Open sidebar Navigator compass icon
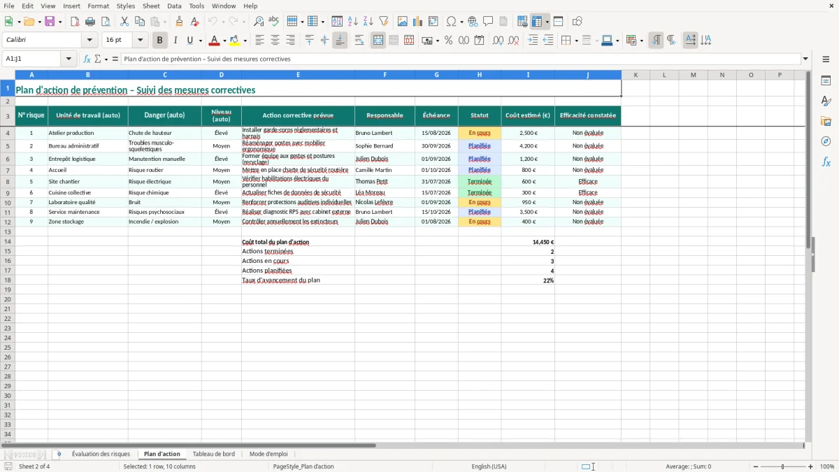Screen dimensions: 839x472 tap(826, 141)
